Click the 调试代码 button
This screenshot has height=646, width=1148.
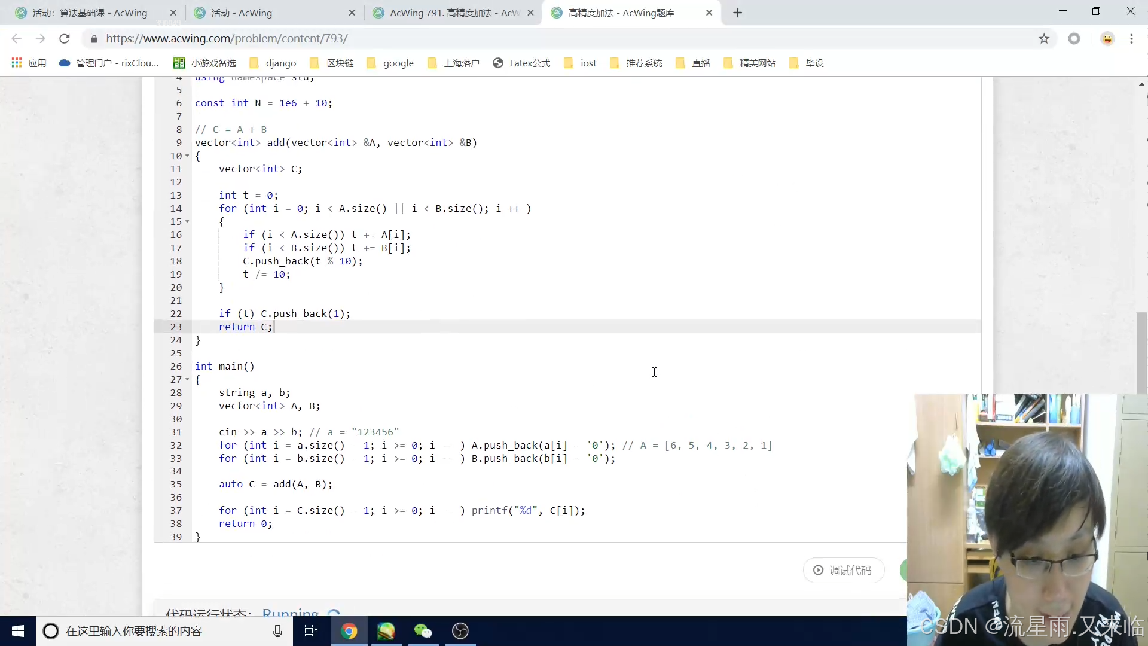tap(843, 571)
